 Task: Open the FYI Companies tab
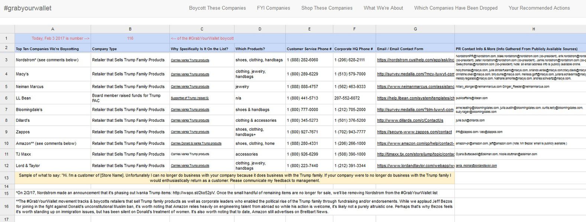click(x=273, y=8)
